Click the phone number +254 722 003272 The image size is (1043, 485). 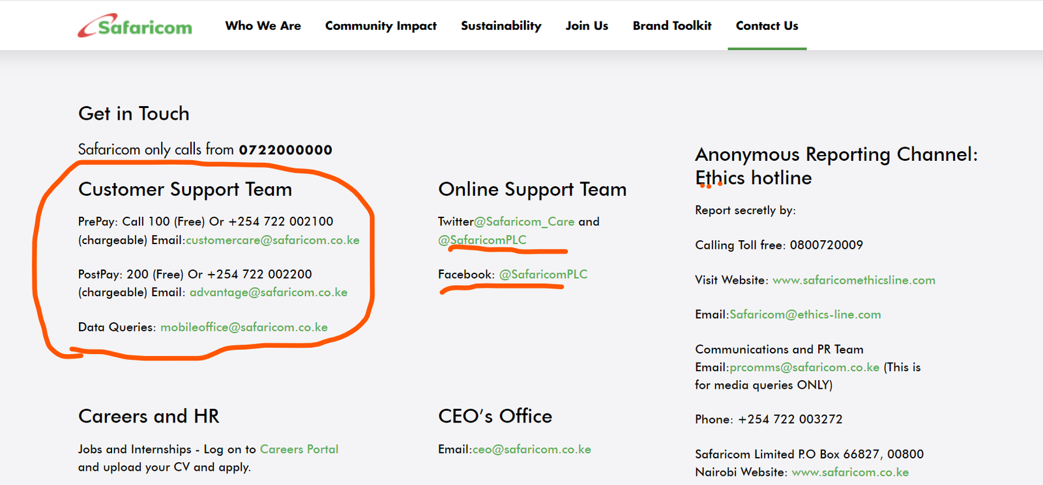[790, 419]
